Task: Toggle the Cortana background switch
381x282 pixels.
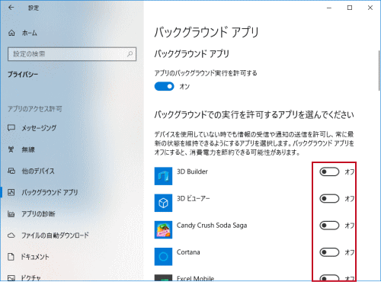Action: click(329, 252)
